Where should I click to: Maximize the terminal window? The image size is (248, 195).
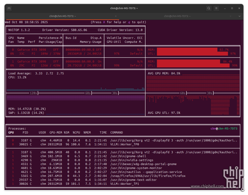pos(232,8)
